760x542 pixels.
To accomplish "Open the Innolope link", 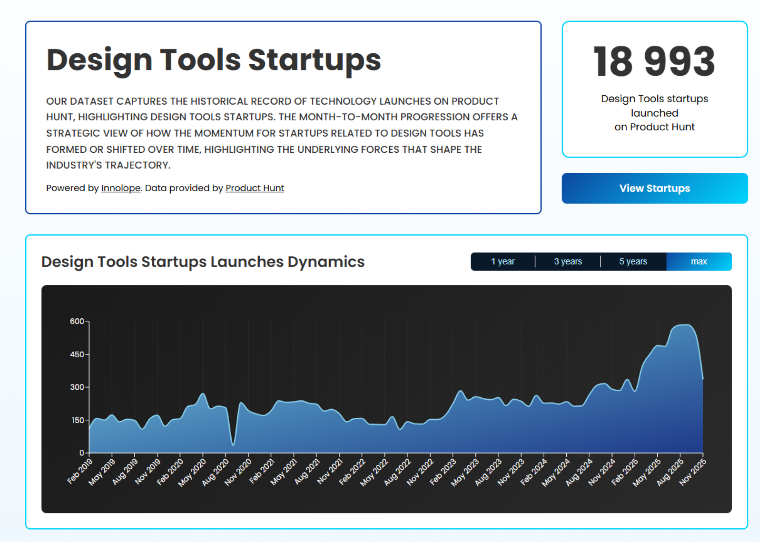I will (121, 188).
